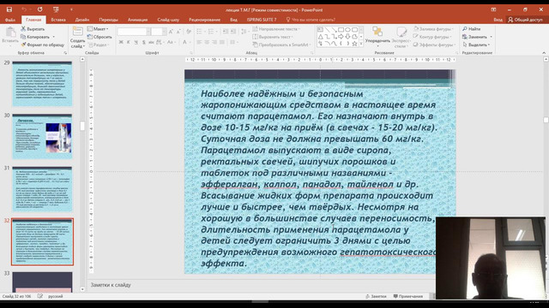Clear all text formatting

[189, 32]
